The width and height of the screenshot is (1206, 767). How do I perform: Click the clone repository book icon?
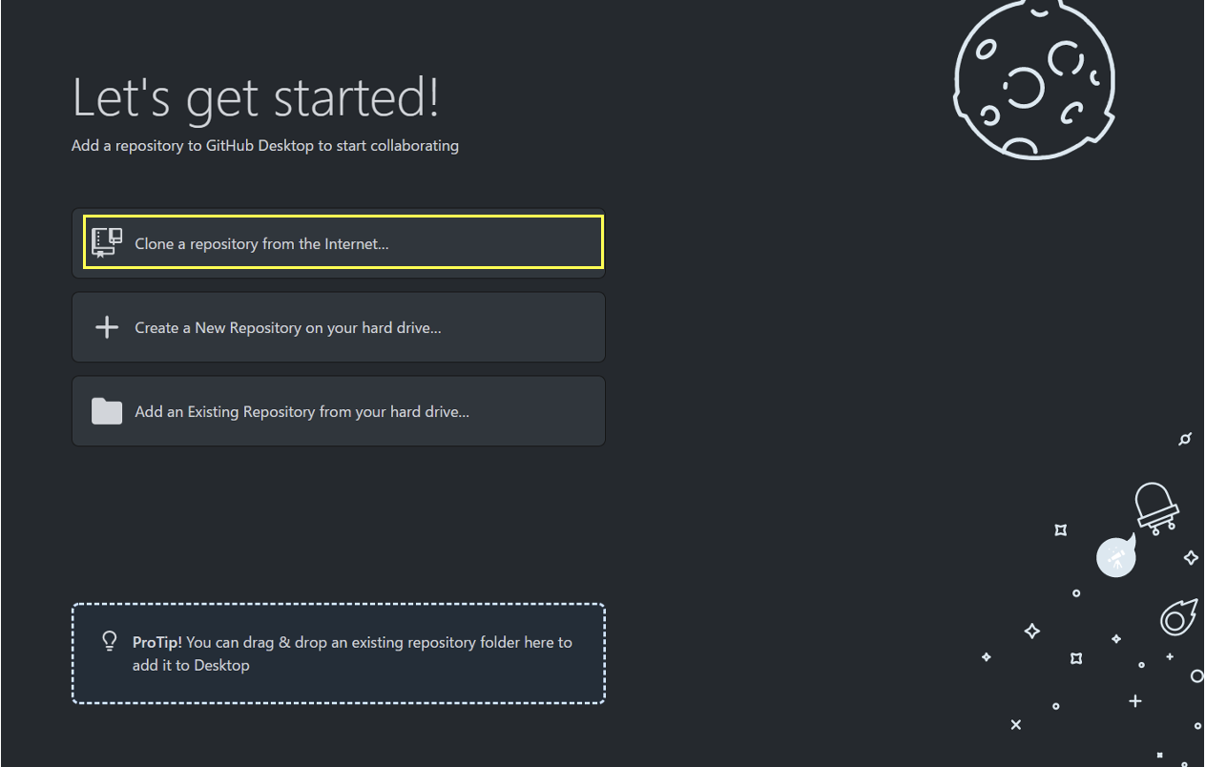click(107, 243)
